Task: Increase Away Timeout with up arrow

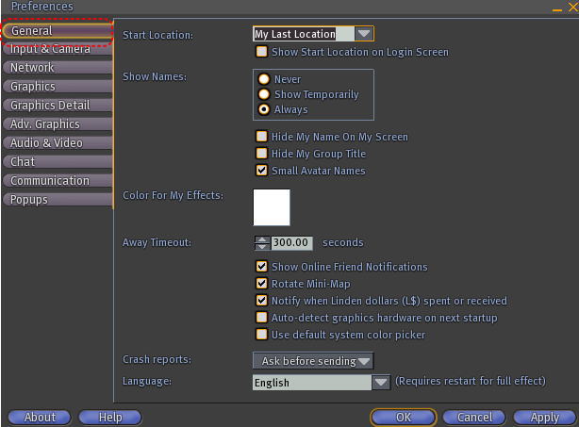Action: (262, 239)
